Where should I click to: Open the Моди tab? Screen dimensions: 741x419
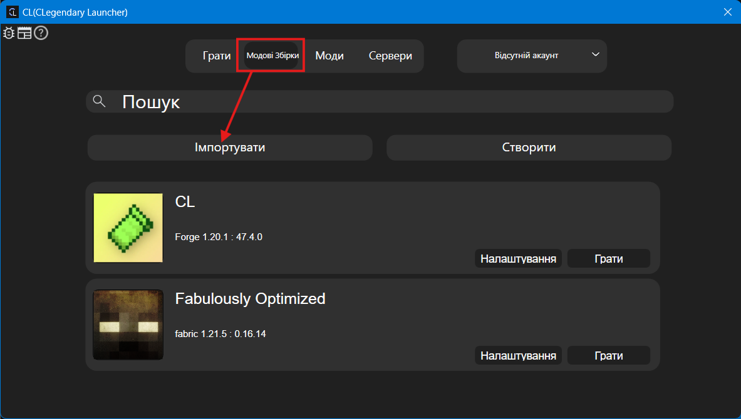click(x=329, y=56)
